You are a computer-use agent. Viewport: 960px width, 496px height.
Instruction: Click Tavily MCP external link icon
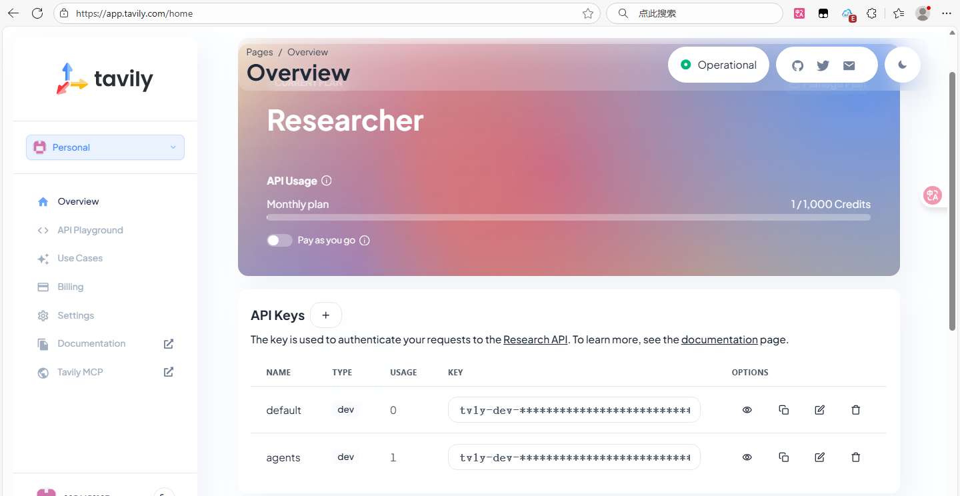169,372
